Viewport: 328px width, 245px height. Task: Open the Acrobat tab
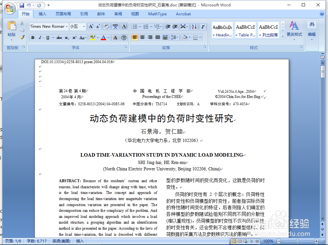pyautogui.click(x=183, y=14)
